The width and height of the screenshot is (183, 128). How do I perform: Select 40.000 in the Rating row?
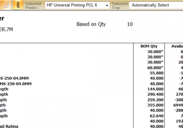point(157,126)
